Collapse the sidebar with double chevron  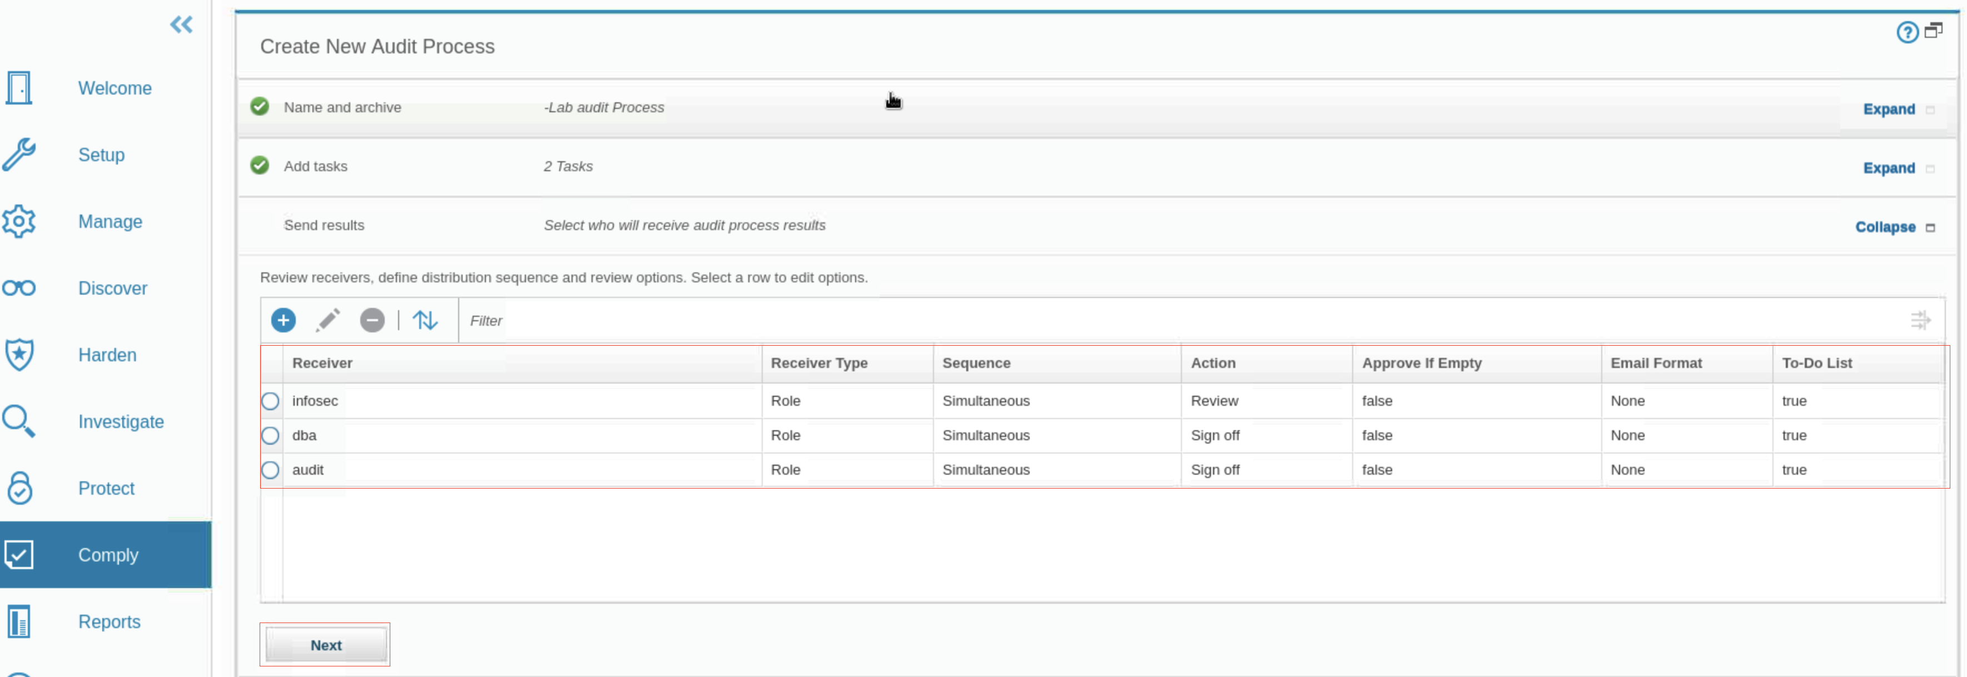pos(181,25)
